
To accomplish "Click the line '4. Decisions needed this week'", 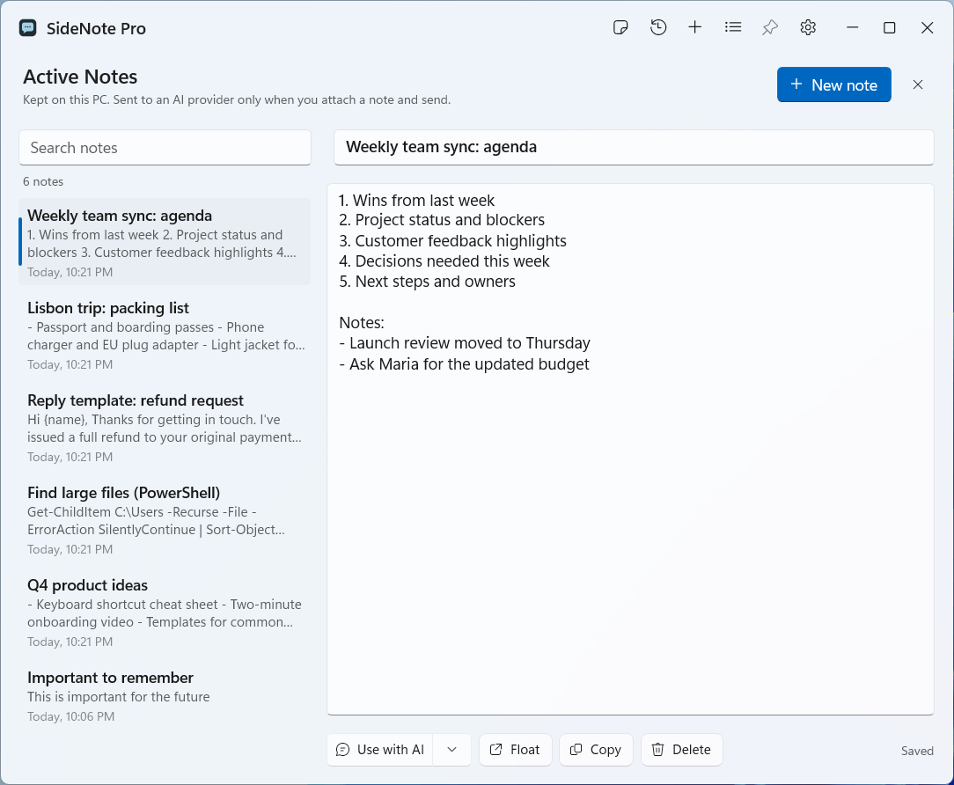I will (444, 261).
